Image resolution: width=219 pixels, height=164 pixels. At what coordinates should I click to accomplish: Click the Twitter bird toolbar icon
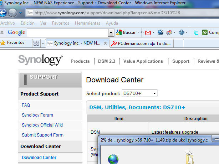tap(196, 33)
